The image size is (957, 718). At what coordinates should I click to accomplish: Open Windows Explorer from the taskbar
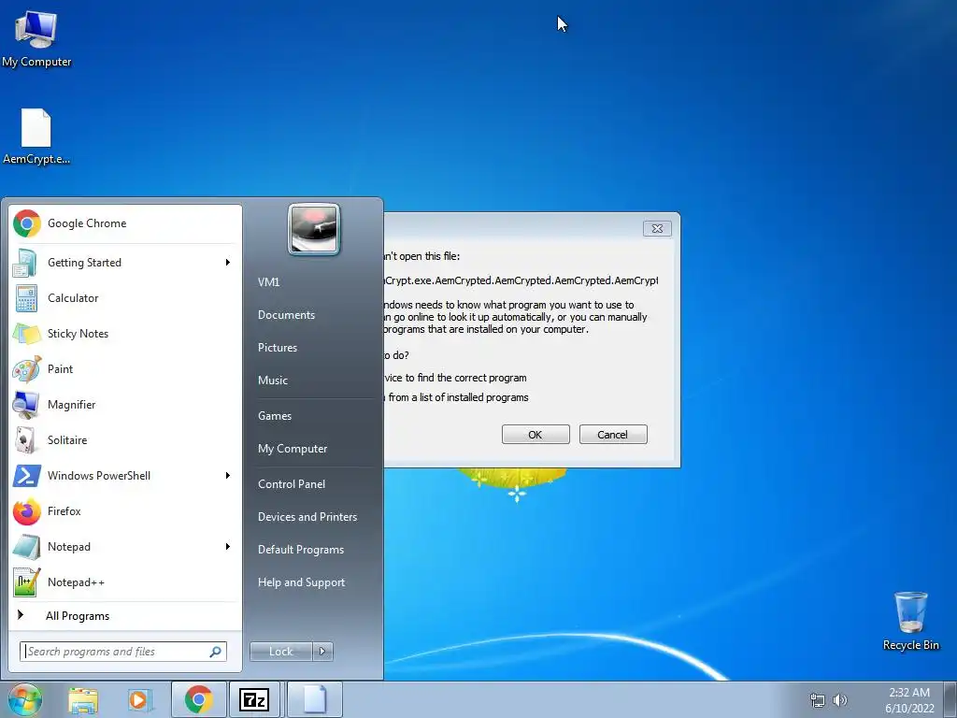[83, 699]
